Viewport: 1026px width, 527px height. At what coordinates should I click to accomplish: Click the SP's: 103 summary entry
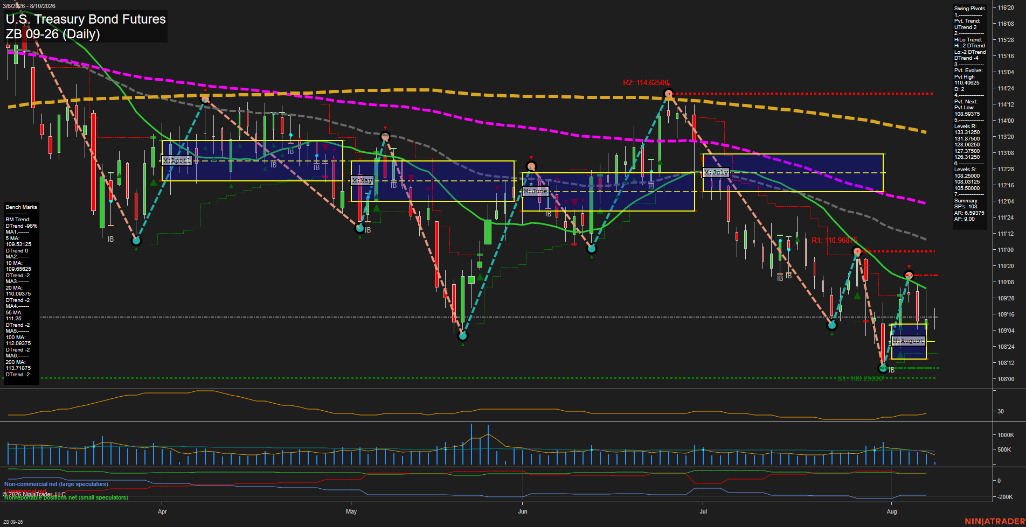click(966, 207)
